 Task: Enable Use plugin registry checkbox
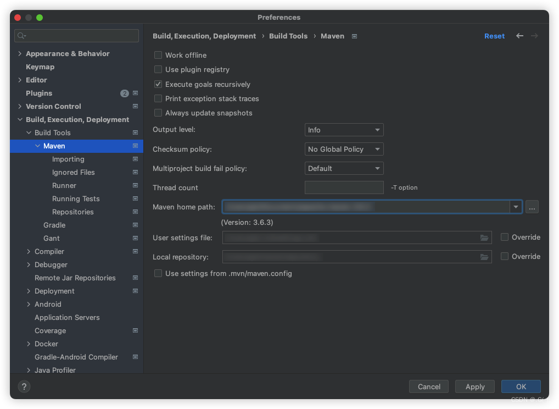click(158, 70)
